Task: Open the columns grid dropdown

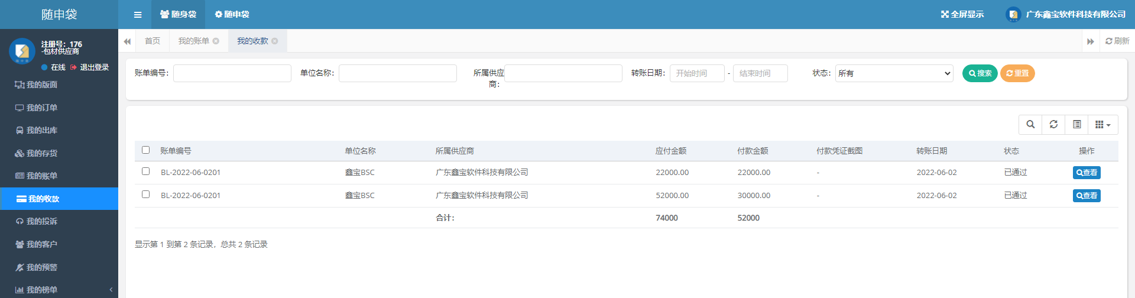Action: pyautogui.click(x=1103, y=125)
